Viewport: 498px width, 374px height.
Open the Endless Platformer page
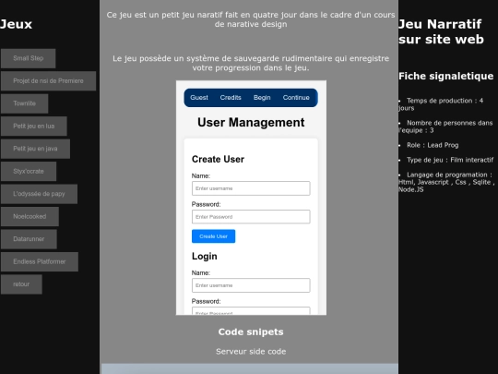[x=40, y=261]
